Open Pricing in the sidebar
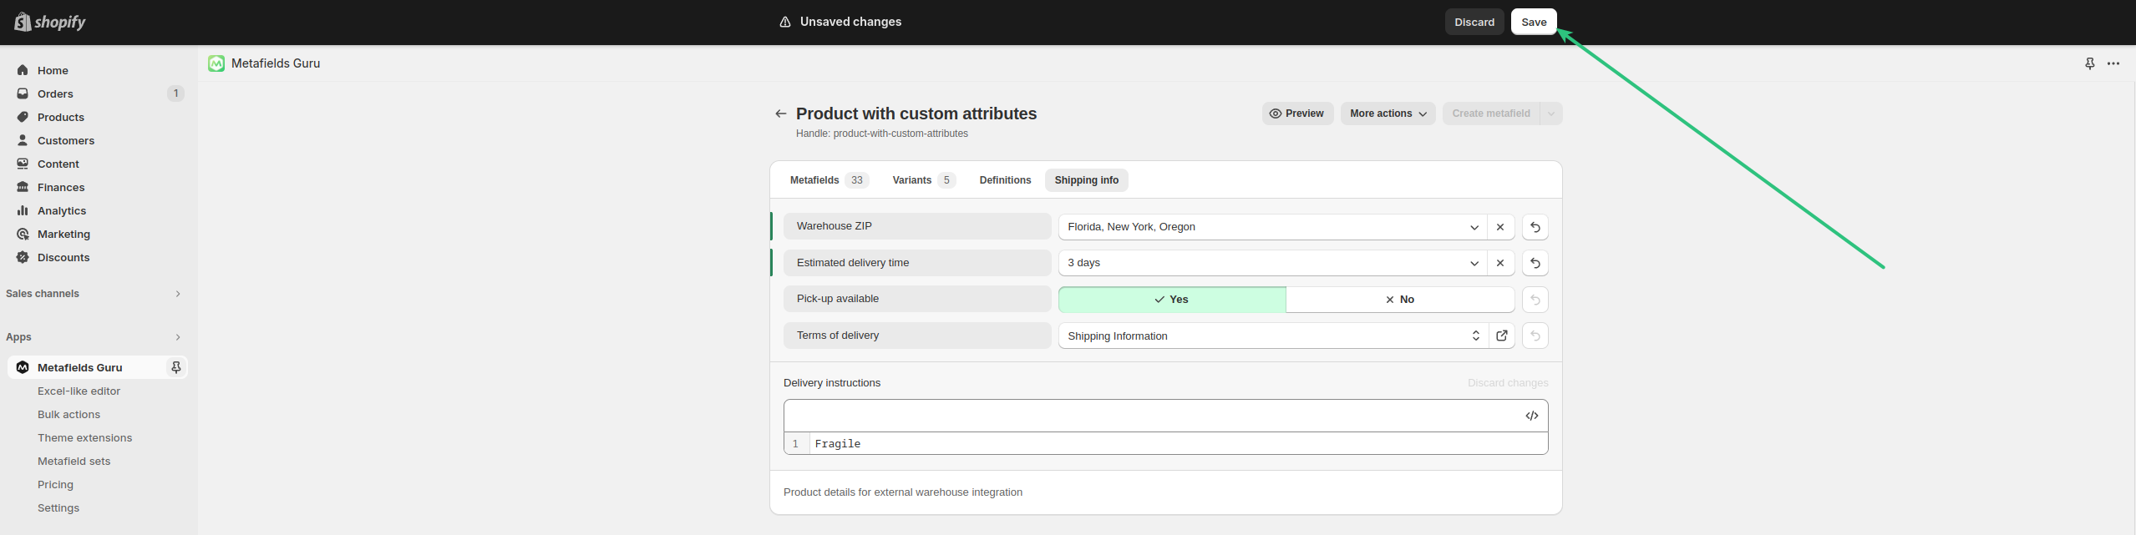This screenshot has width=2136, height=535. pyautogui.click(x=55, y=484)
